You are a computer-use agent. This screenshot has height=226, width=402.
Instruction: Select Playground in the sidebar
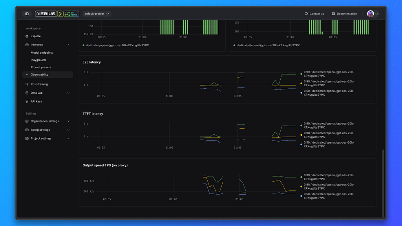38,60
